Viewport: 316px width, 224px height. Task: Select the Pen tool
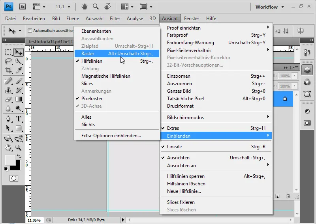pyautogui.click(x=8, y=119)
